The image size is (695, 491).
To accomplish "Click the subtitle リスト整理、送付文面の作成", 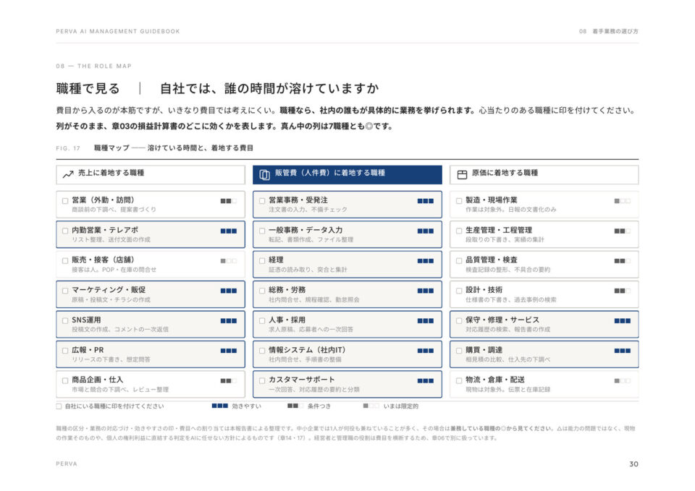I will 111,239.
